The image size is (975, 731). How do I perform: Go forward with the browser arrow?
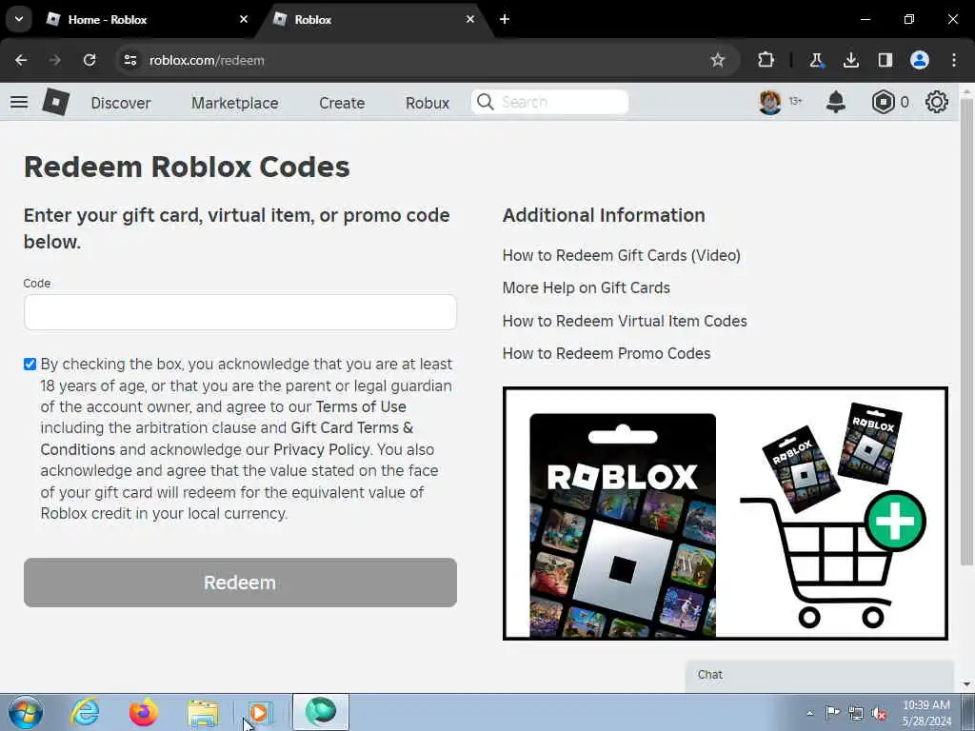coord(55,60)
